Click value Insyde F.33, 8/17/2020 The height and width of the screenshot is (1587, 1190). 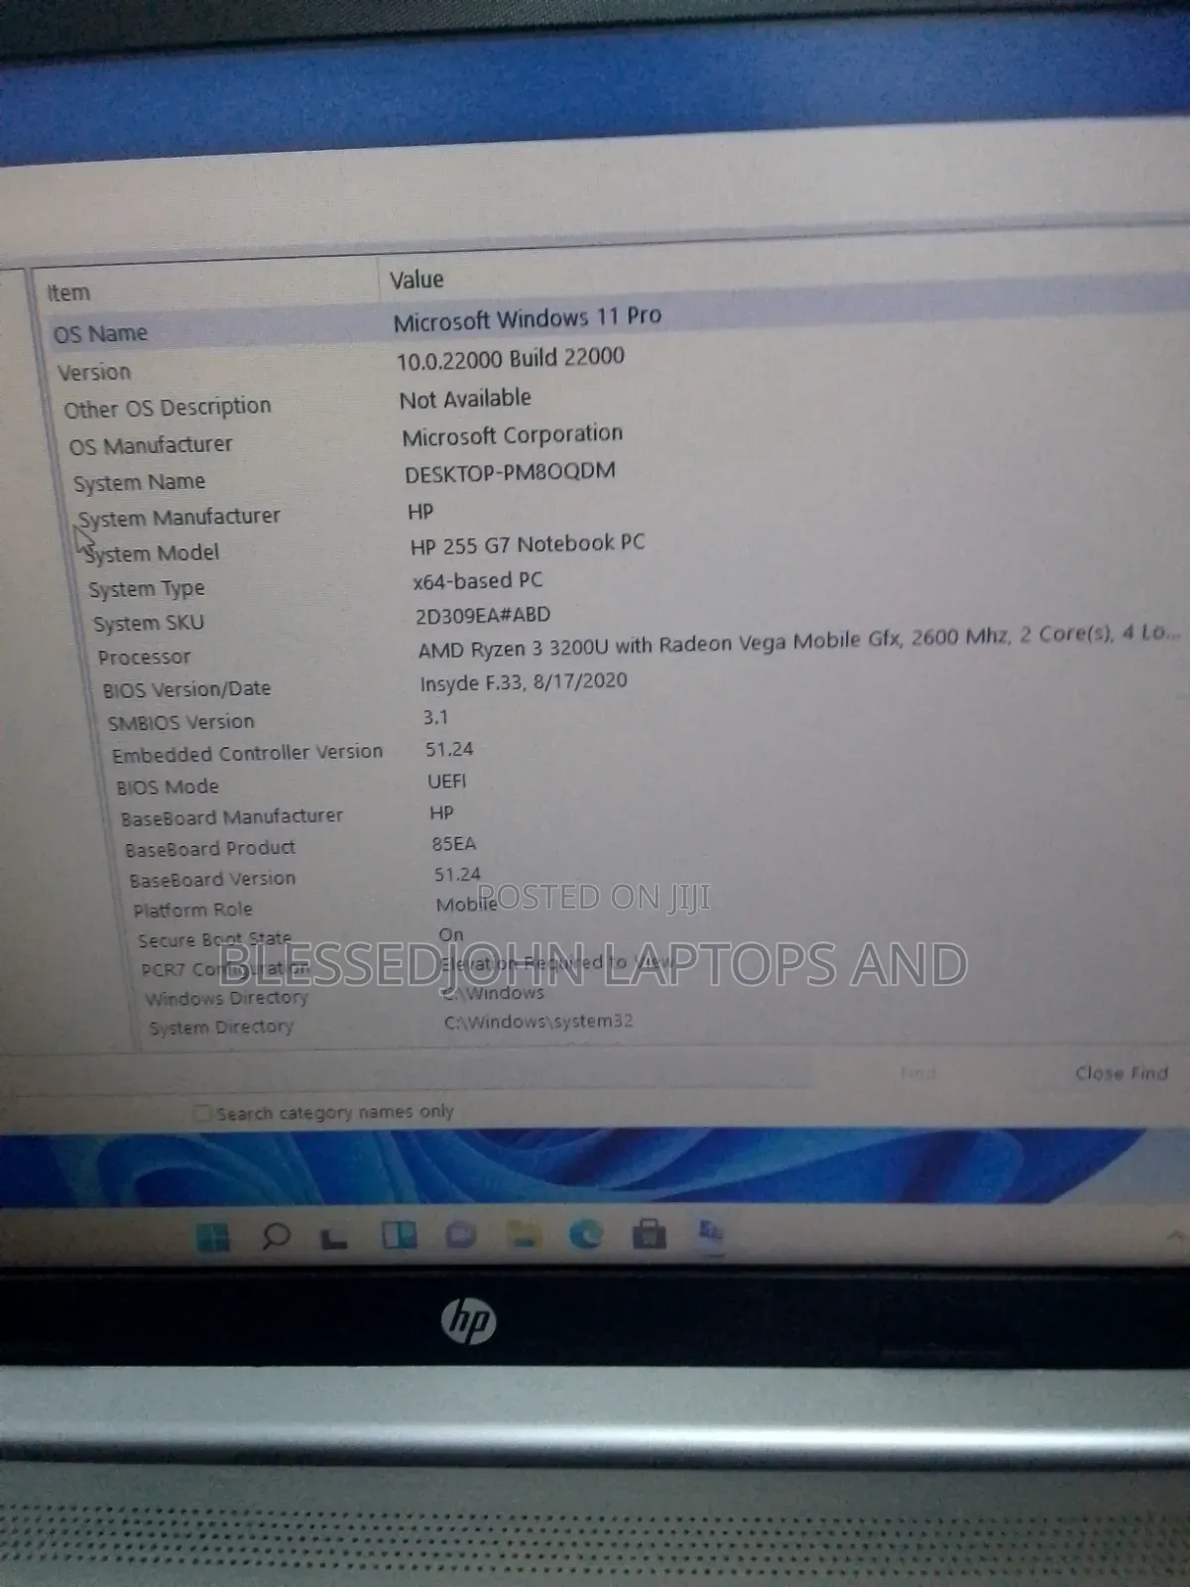pos(524,681)
